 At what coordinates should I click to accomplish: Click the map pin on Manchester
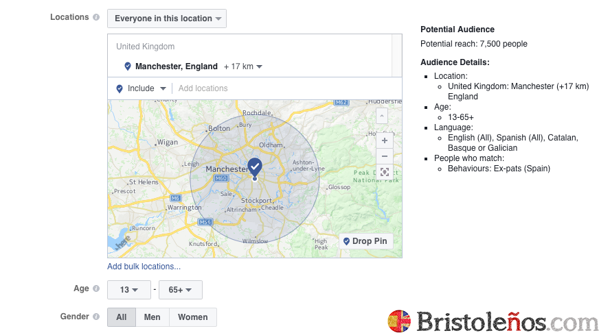tap(255, 167)
